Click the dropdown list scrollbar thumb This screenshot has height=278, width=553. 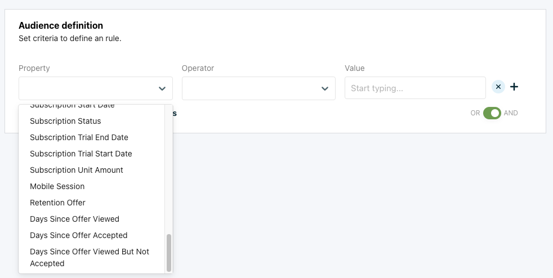tap(169, 252)
